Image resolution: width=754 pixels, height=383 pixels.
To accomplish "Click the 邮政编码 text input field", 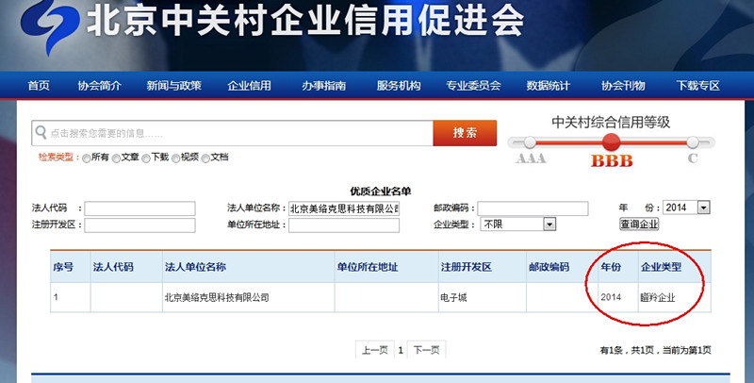I will click(533, 208).
